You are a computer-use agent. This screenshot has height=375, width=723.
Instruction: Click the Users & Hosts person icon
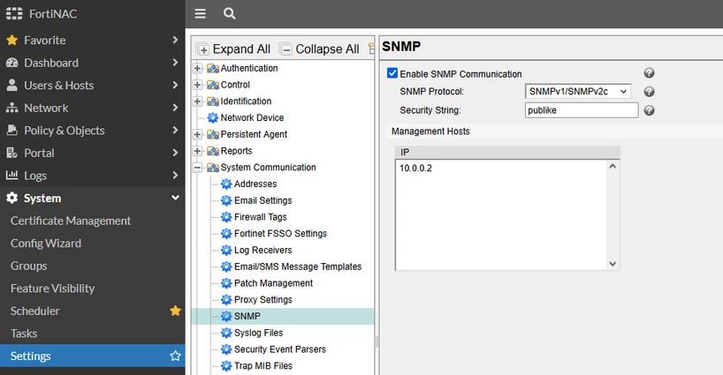coord(12,85)
